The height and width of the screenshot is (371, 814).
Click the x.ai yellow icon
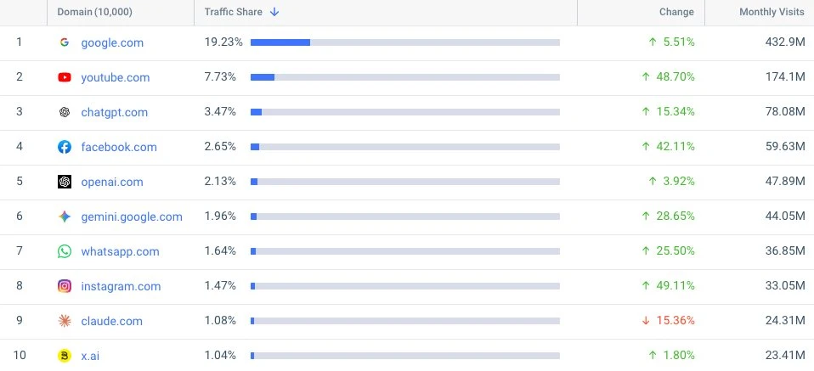point(65,356)
